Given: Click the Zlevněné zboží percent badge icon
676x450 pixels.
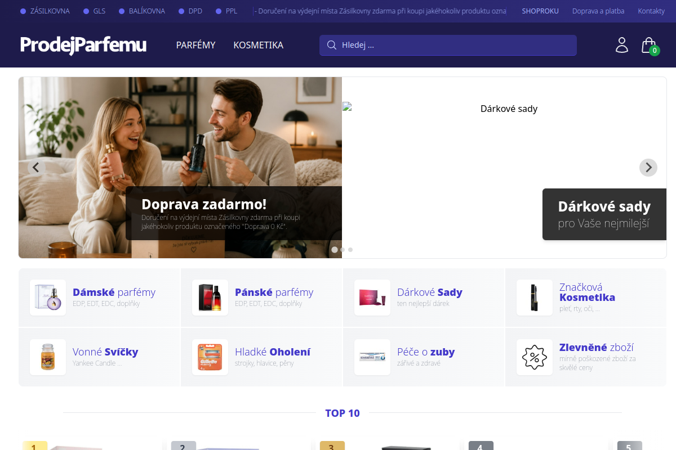Looking at the screenshot, I should [535, 357].
